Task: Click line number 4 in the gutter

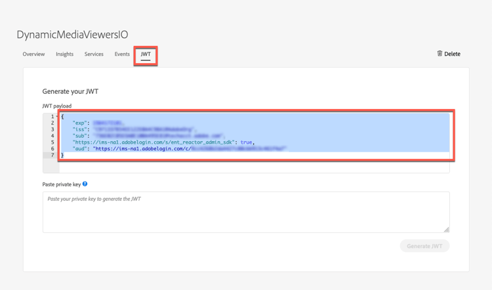Action: click(52, 136)
